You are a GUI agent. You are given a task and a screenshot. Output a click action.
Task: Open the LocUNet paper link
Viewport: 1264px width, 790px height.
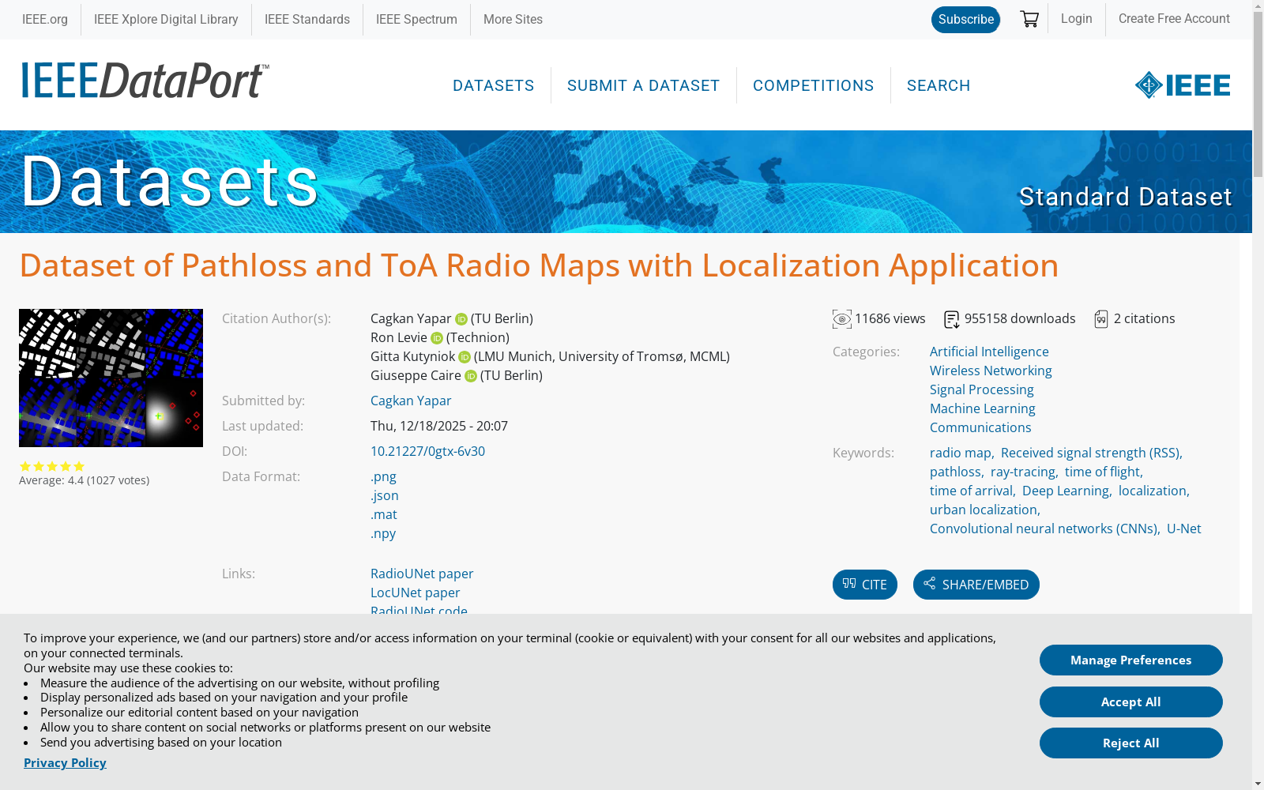(x=416, y=592)
